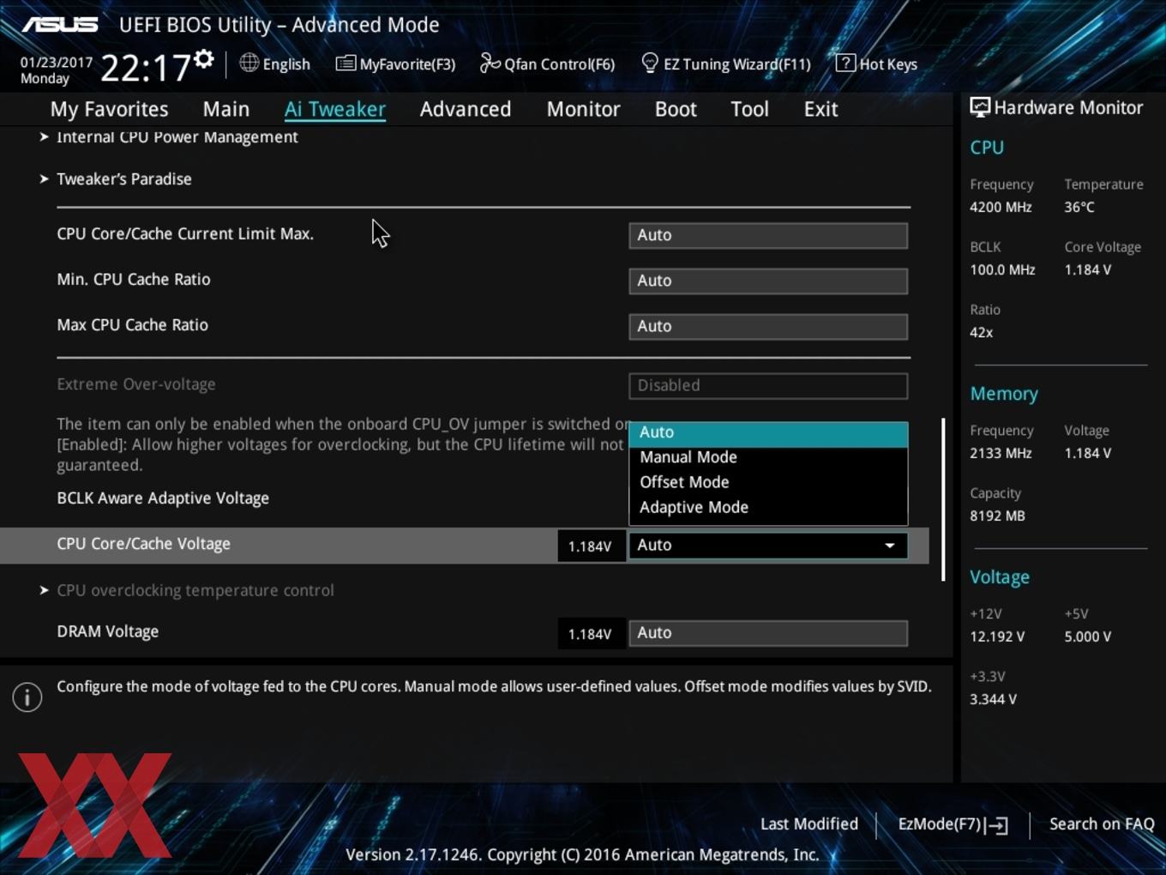Image resolution: width=1166 pixels, height=875 pixels.
Task: Click the 01/23/2017 date text
Action: click(57, 63)
